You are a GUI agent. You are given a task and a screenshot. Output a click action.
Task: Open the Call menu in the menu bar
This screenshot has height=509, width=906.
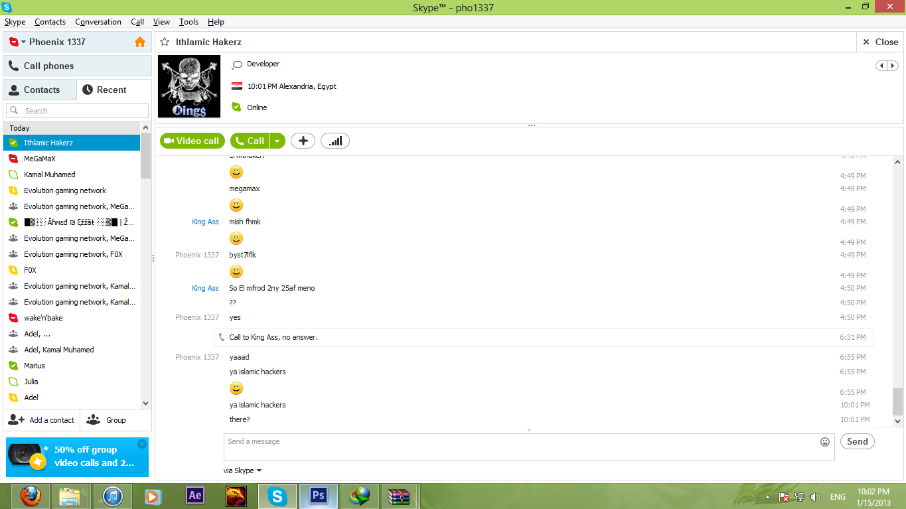pyautogui.click(x=137, y=22)
